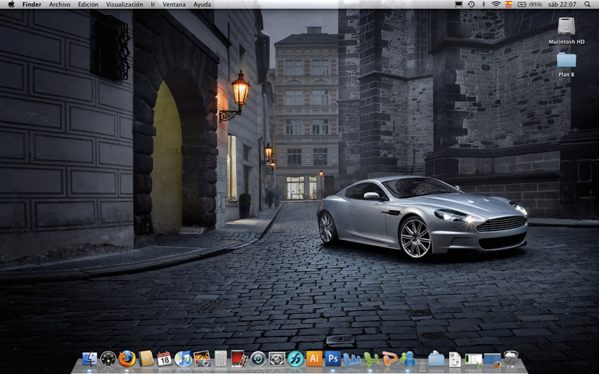This screenshot has width=599, height=374.
Task: Open iCal calendar in the dock
Action: coord(165,359)
